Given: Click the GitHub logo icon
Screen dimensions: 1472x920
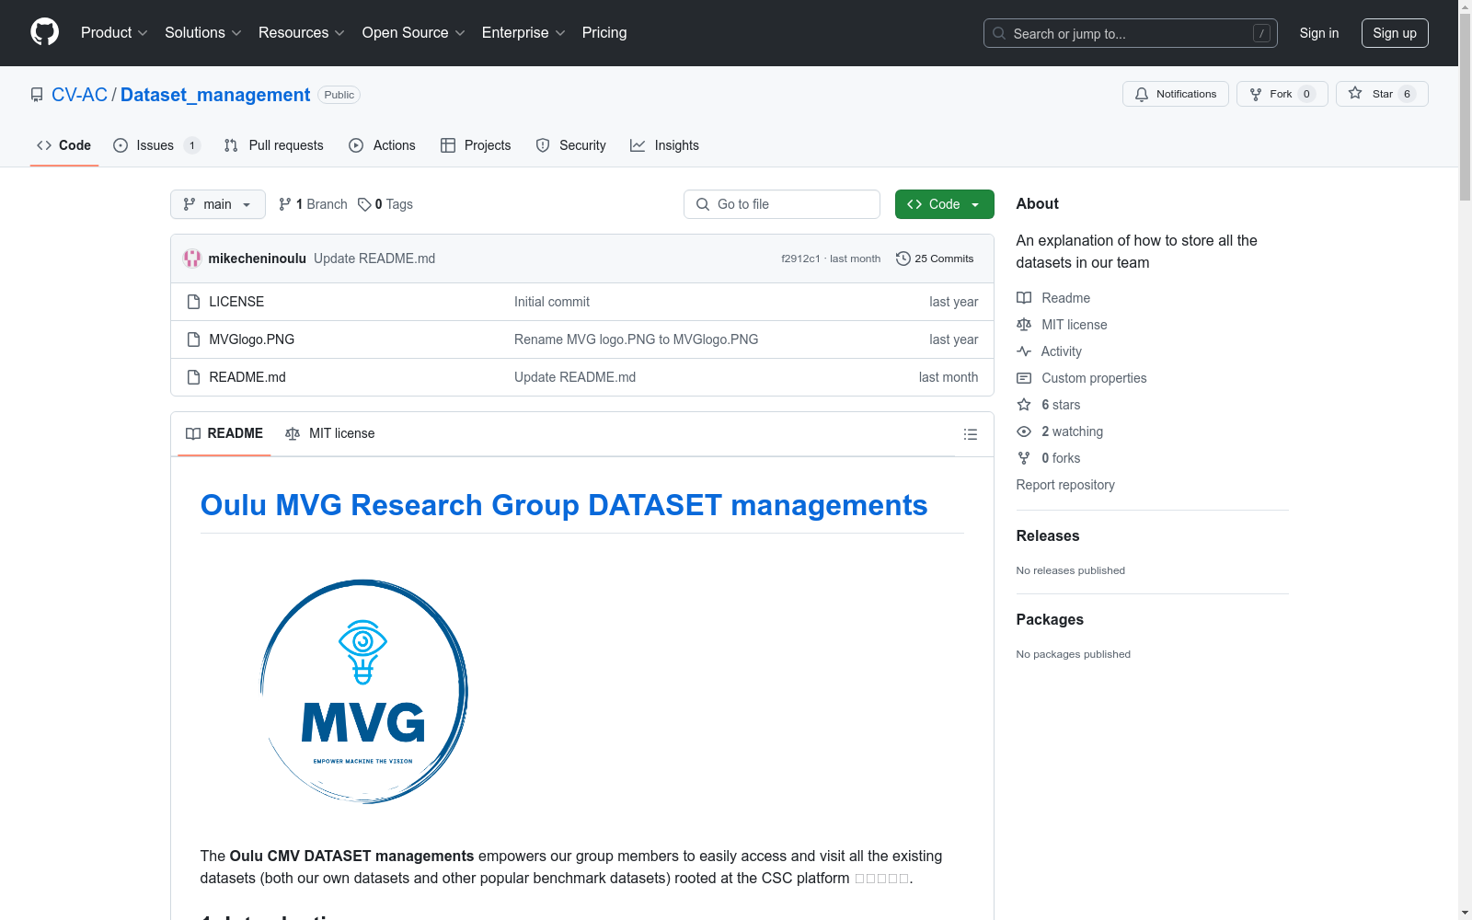Looking at the screenshot, I should (44, 32).
